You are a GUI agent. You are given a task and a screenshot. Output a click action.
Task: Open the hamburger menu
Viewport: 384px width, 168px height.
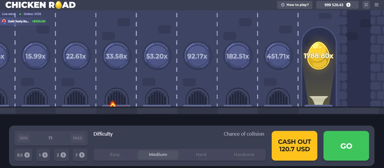pos(376,5)
